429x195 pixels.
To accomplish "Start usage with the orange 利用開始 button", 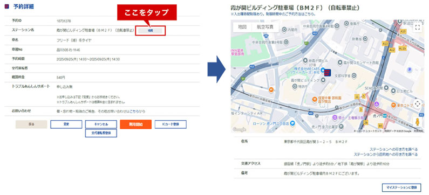I will point(135,124).
